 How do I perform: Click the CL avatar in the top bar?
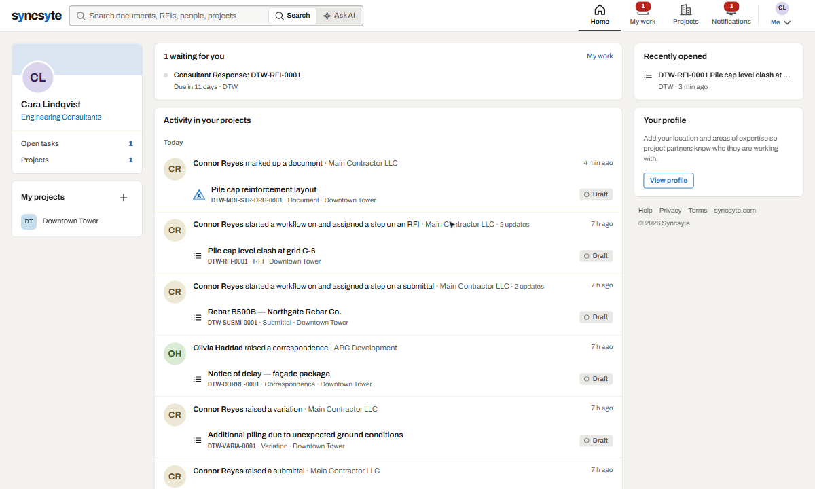pos(782,8)
